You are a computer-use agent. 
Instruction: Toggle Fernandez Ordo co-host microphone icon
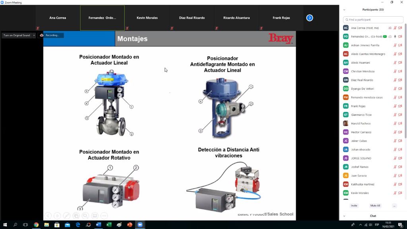click(395, 37)
